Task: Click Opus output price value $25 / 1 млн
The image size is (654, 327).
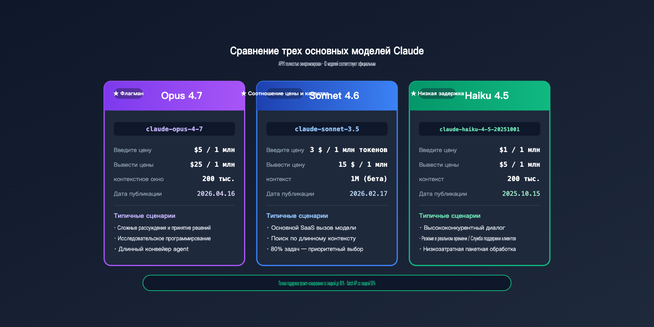Action: (x=213, y=165)
